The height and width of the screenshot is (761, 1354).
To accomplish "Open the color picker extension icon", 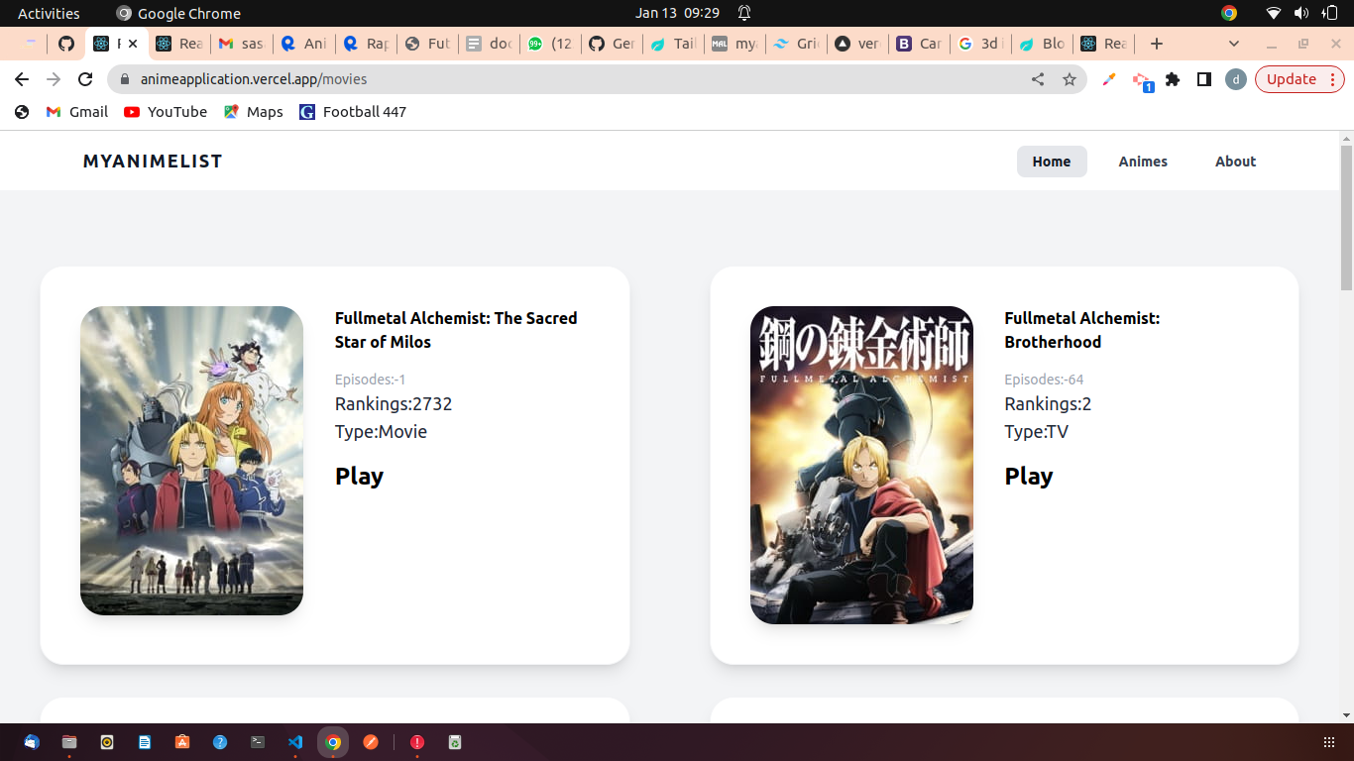I will click(x=1107, y=79).
